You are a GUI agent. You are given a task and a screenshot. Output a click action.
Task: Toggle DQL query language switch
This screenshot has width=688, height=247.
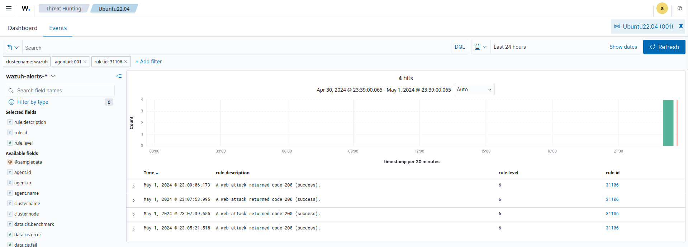[460, 47]
